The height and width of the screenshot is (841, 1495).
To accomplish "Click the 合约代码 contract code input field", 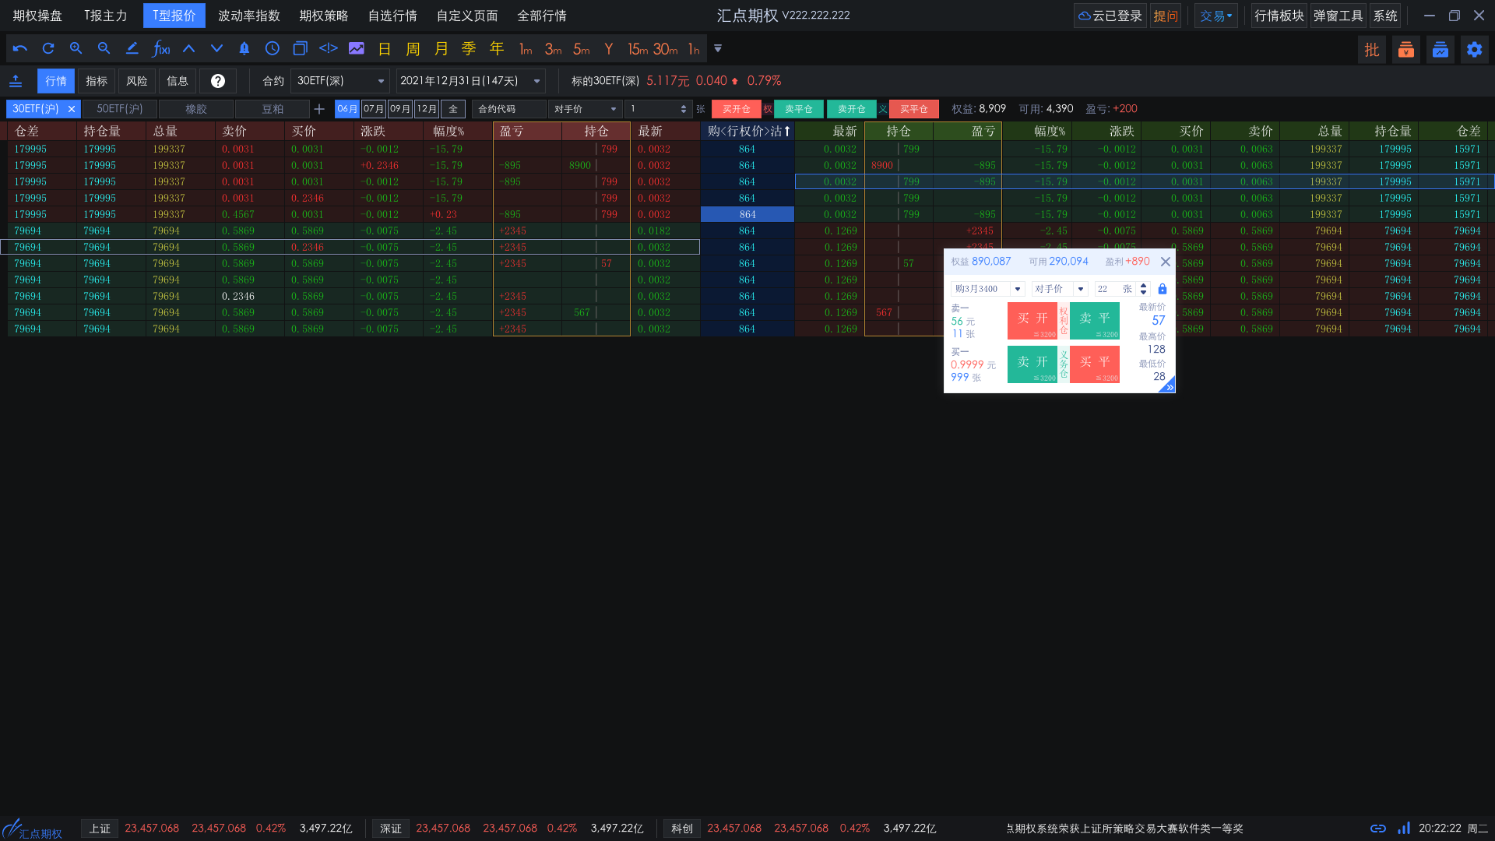I will pyautogui.click(x=508, y=109).
